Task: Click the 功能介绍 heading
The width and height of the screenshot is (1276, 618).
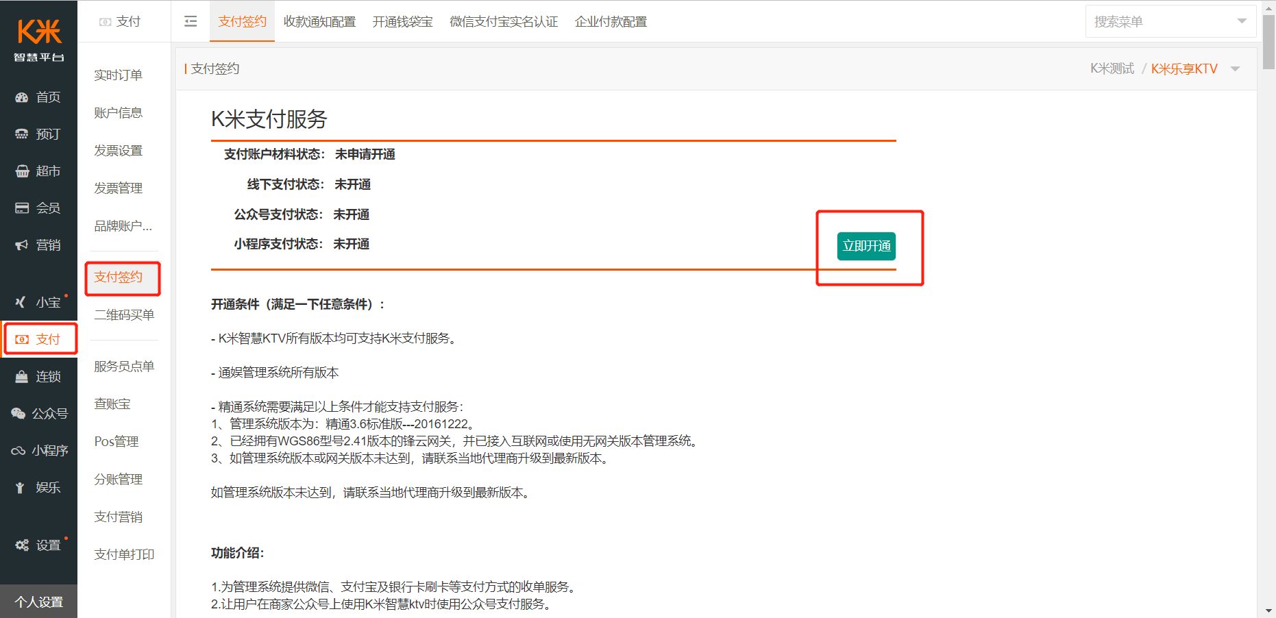Action: (237, 553)
